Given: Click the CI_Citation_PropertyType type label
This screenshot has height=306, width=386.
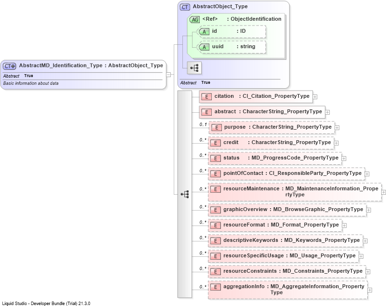Looking at the screenshot, I should [276, 96].
